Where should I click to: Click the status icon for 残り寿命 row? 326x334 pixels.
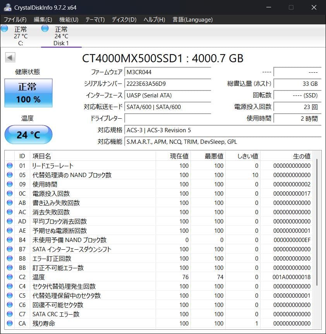[10, 323]
